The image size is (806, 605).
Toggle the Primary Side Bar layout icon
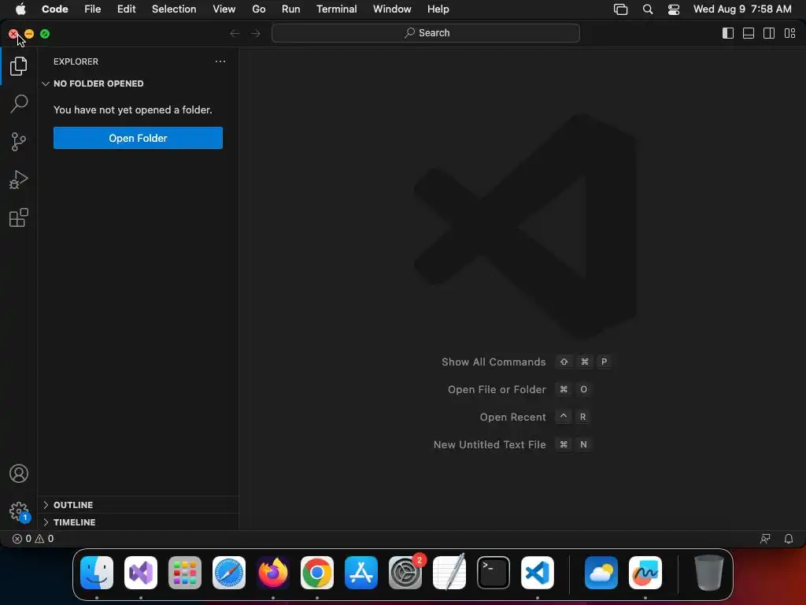[728, 33]
